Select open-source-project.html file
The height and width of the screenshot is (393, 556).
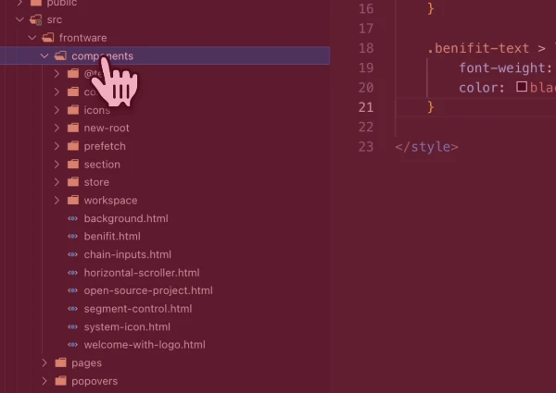pos(147,290)
